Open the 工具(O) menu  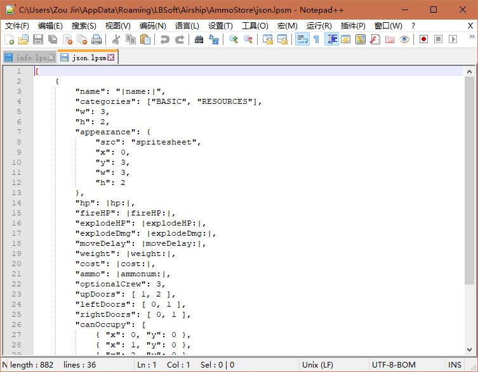(255, 26)
